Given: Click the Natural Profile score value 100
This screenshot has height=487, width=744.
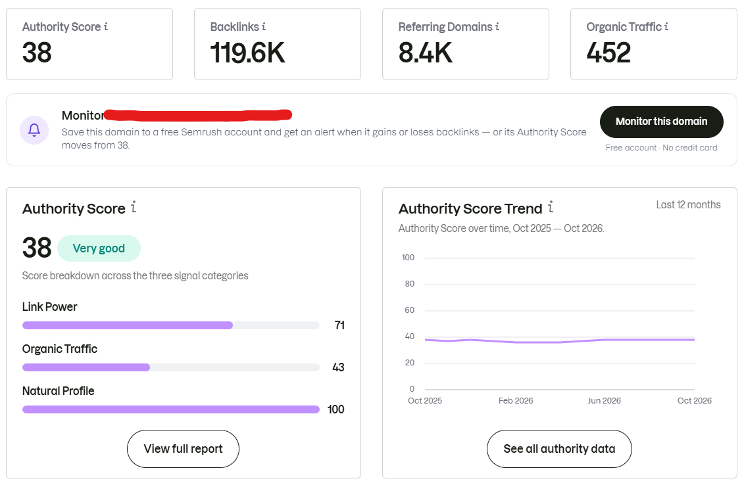Looking at the screenshot, I should tap(336, 409).
